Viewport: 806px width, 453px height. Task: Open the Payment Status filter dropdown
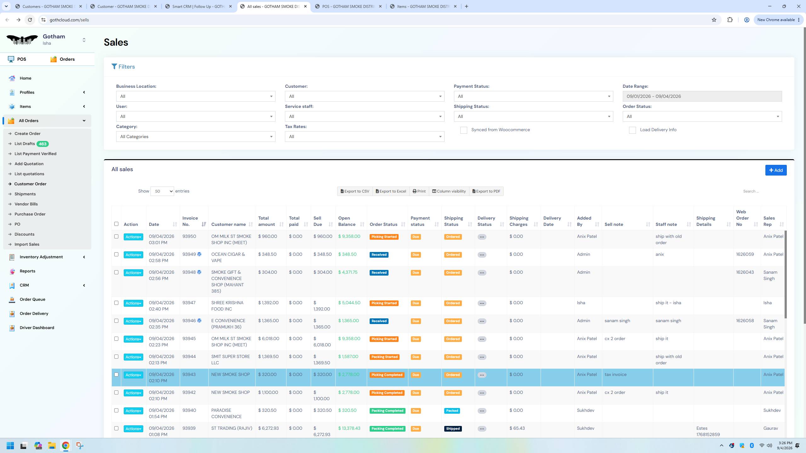(533, 96)
